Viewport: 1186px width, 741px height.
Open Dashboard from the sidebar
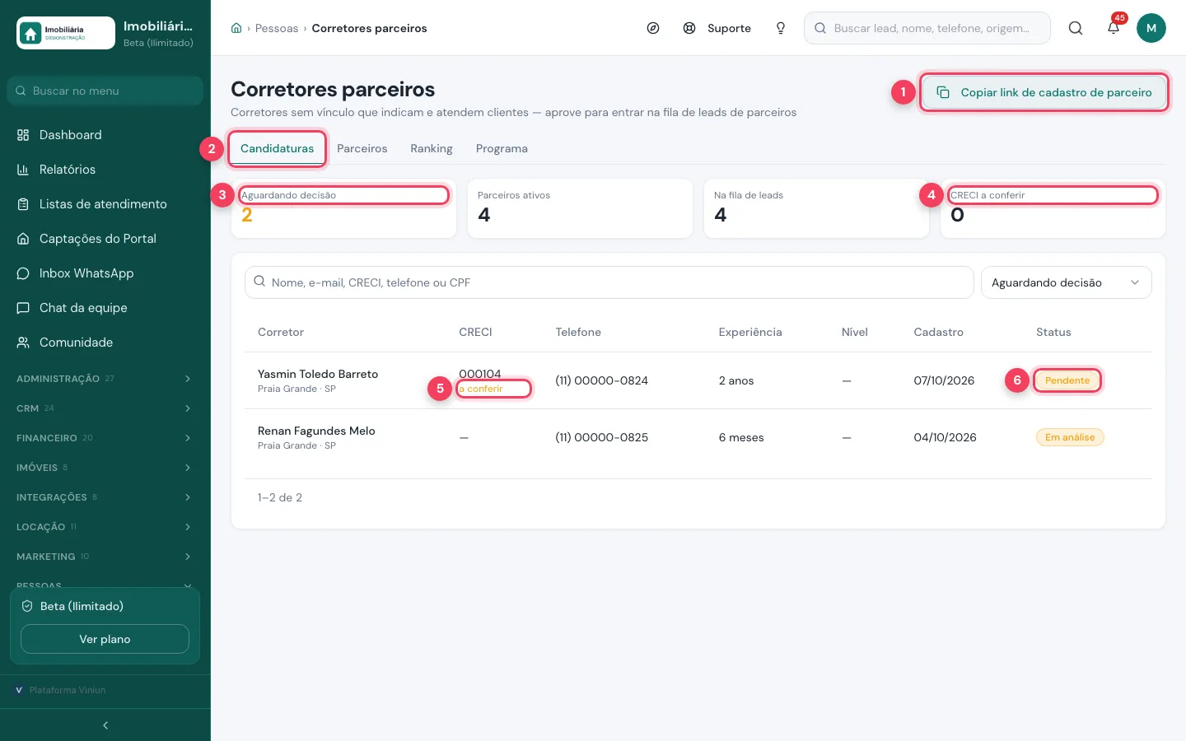(x=105, y=135)
